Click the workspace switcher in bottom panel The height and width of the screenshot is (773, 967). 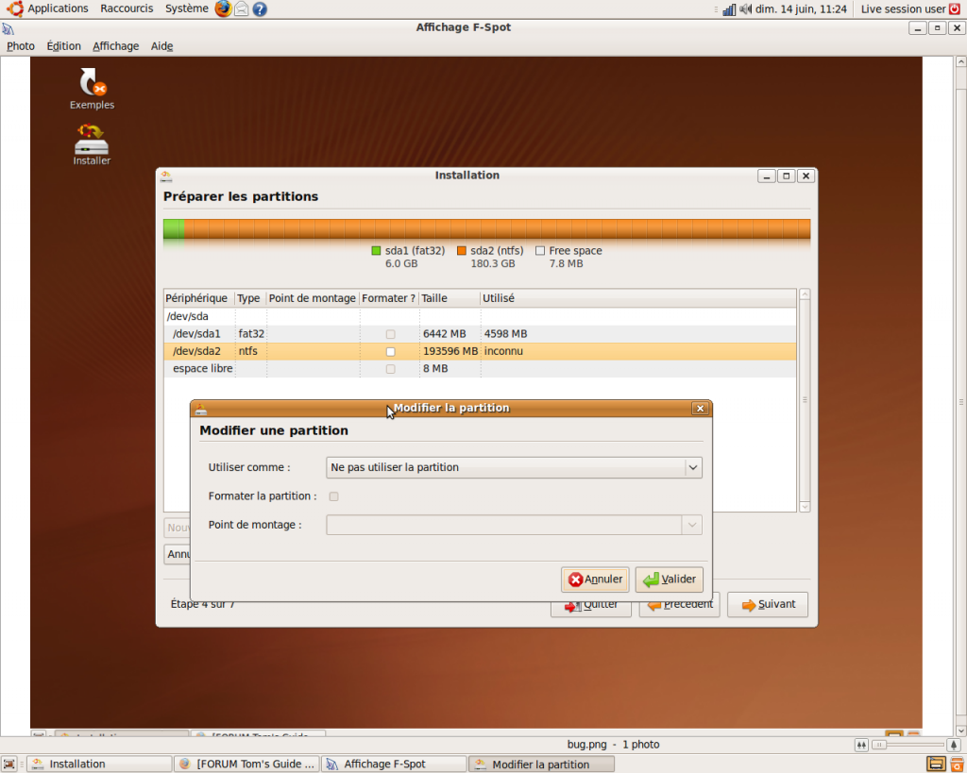coord(936,765)
